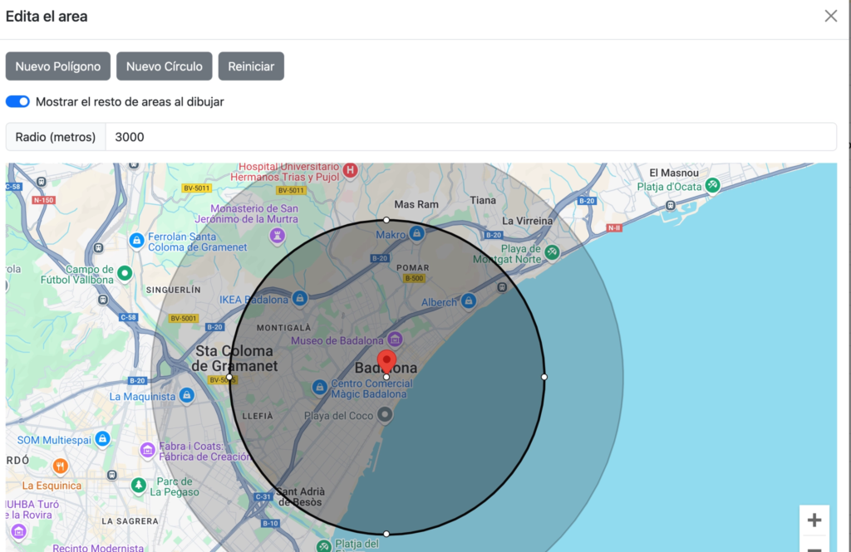Click the Campo de Fútbol Vallbona marker
This screenshot has height=552, width=851.
[125, 273]
